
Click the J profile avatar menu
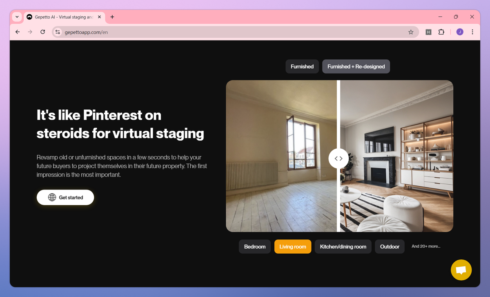pyautogui.click(x=460, y=31)
